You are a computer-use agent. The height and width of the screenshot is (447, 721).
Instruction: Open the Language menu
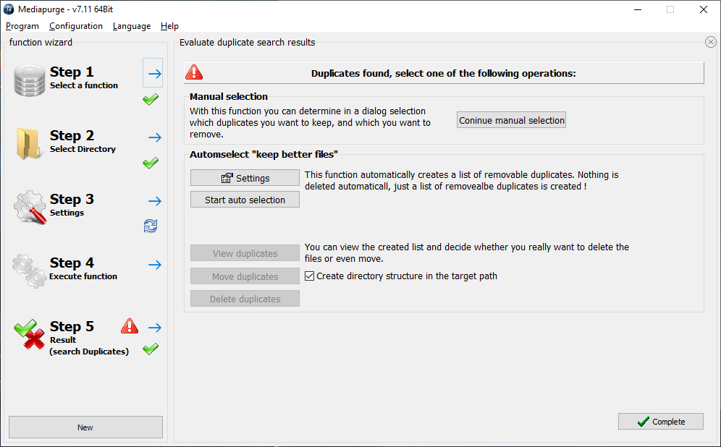click(132, 26)
